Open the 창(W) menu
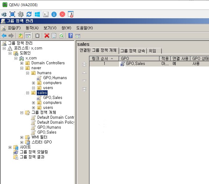Screen dimensions: 209x184 pyautogui.click(x=66, y=28)
